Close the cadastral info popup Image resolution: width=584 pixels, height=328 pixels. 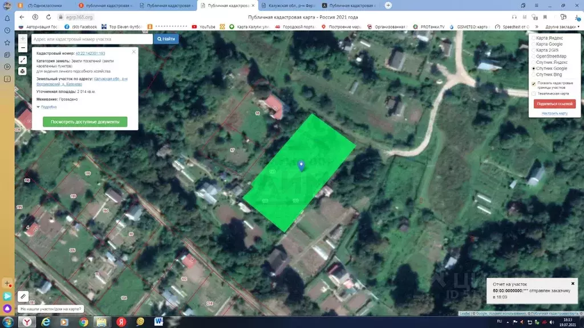pyautogui.click(x=134, y=52)
